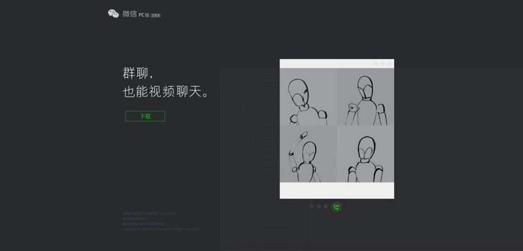Click the green 下载 download button
This screenshot has width=523, height=251.
145,116
